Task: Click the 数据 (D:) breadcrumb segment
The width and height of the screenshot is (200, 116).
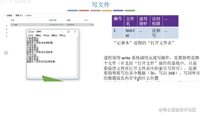Action: pyautogui.click(x=19, y=15)
